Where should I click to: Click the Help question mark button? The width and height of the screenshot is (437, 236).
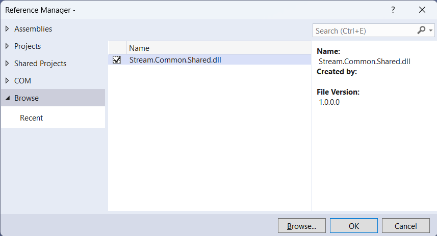(x=393, y=10)
